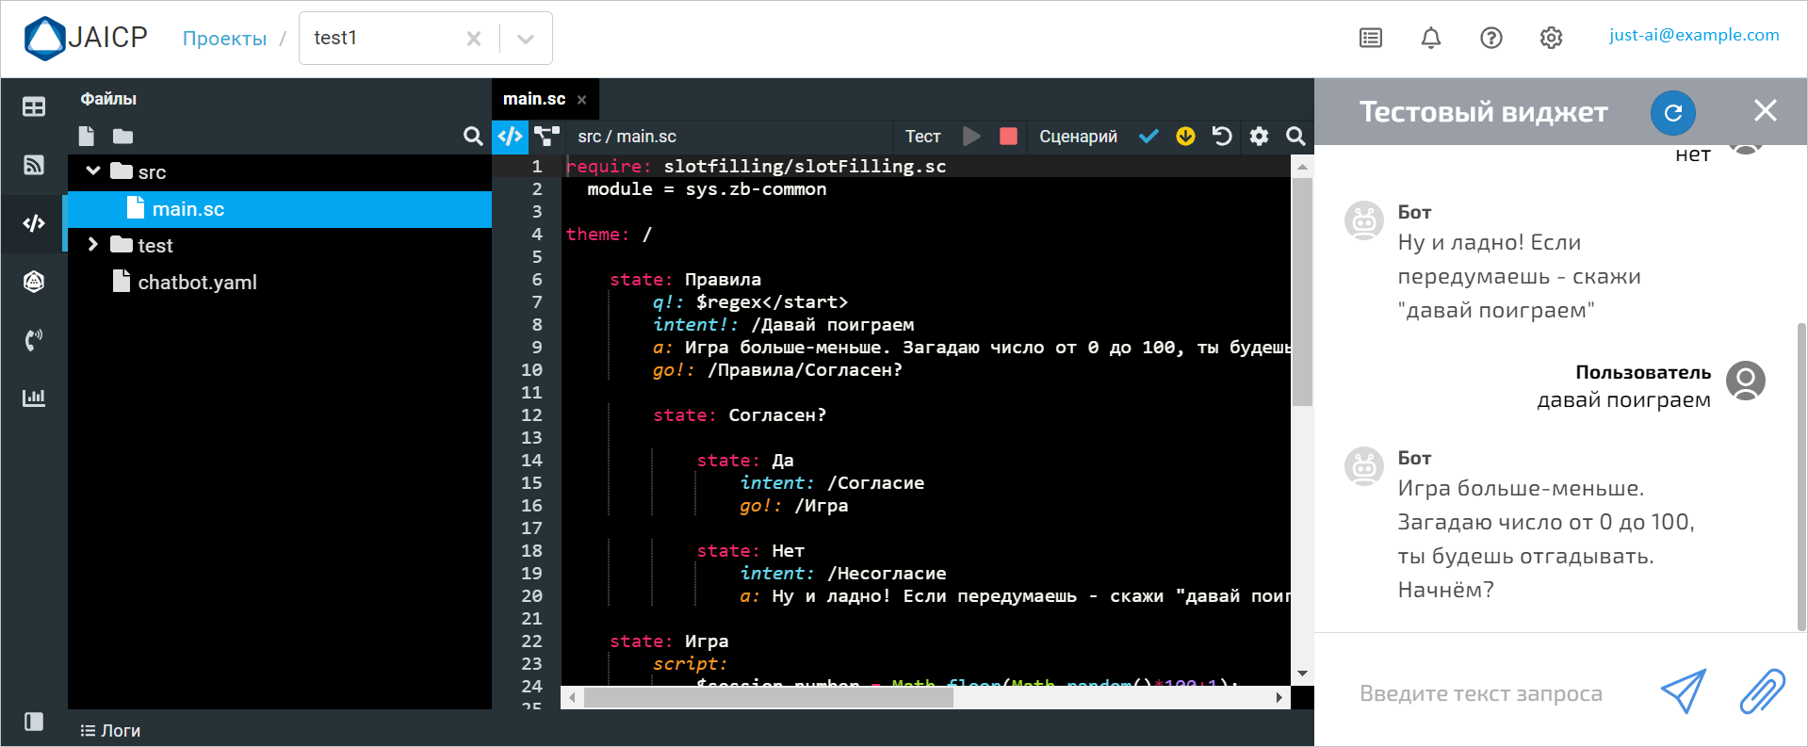Stop the test with the red square button
Screen dimensions: 1808x747
click(x=1008, y=137)
